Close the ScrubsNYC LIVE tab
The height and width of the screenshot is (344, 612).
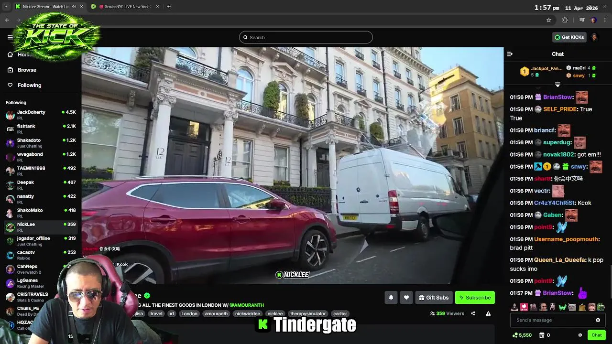pyautogui.click(x=157, y=7)
